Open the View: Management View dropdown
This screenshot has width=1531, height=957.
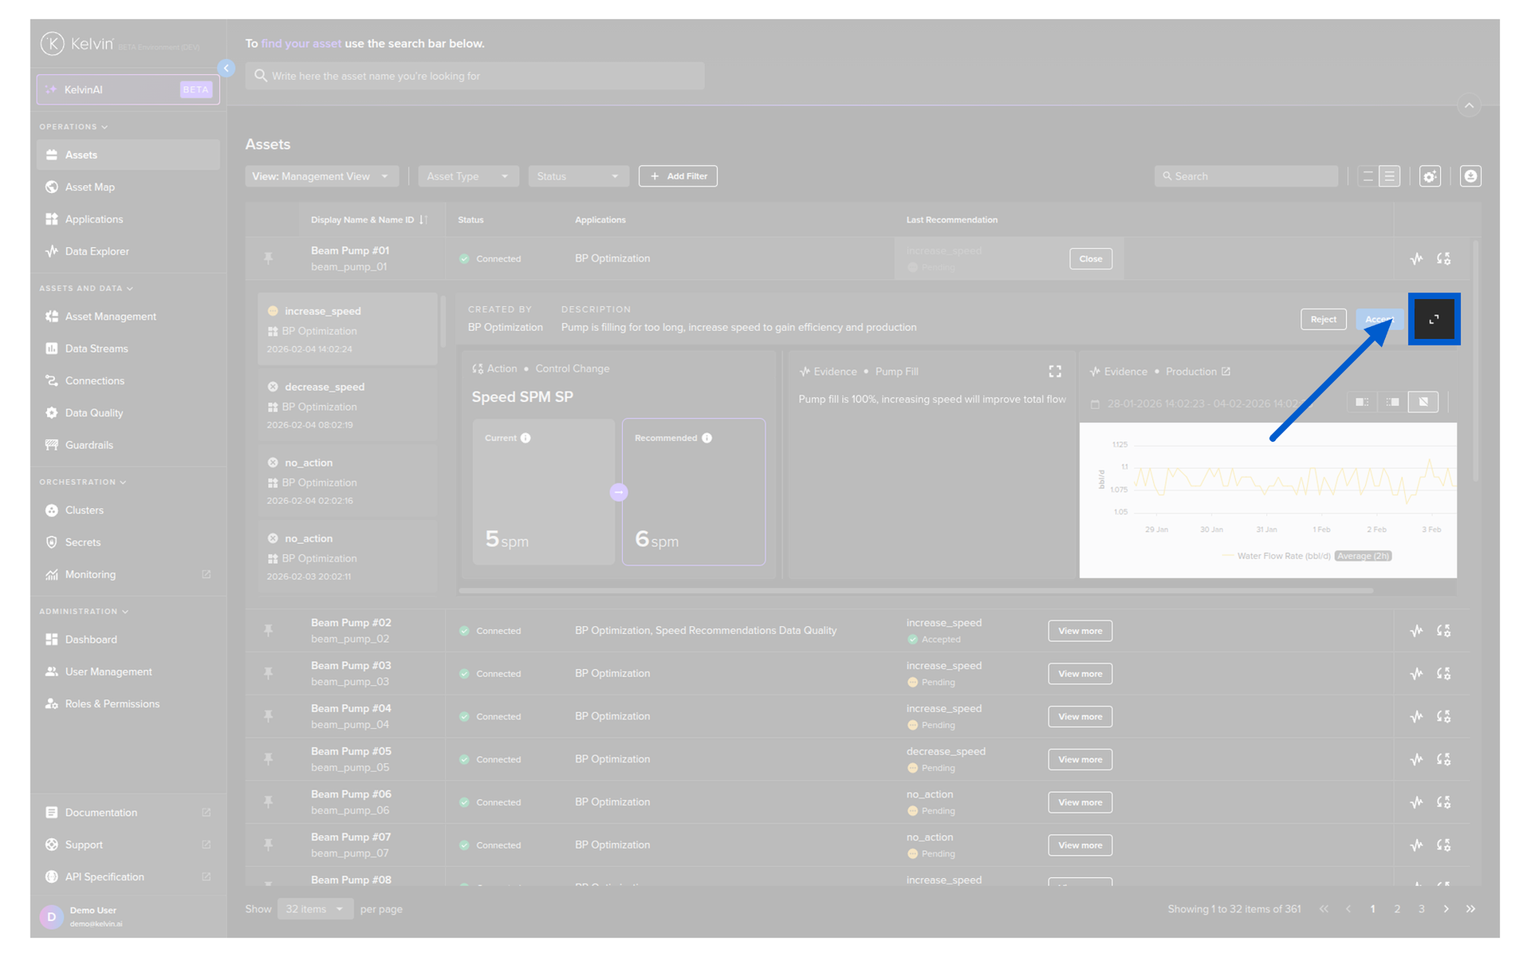[x=321, y=176]
